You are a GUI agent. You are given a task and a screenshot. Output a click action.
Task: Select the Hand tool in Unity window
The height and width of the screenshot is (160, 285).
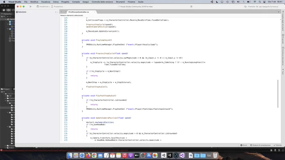pyautogui.click(x=4, y=10)
